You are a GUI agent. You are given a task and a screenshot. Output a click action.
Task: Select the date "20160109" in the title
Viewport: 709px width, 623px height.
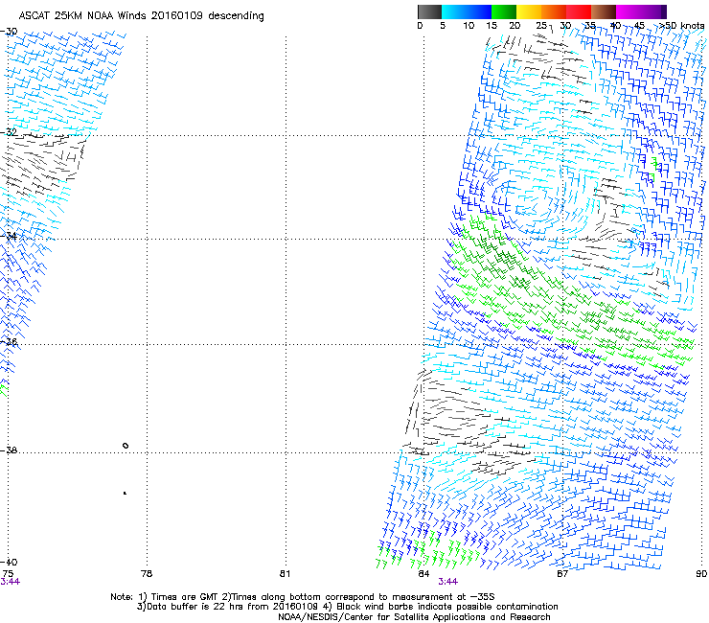(177, 15)
